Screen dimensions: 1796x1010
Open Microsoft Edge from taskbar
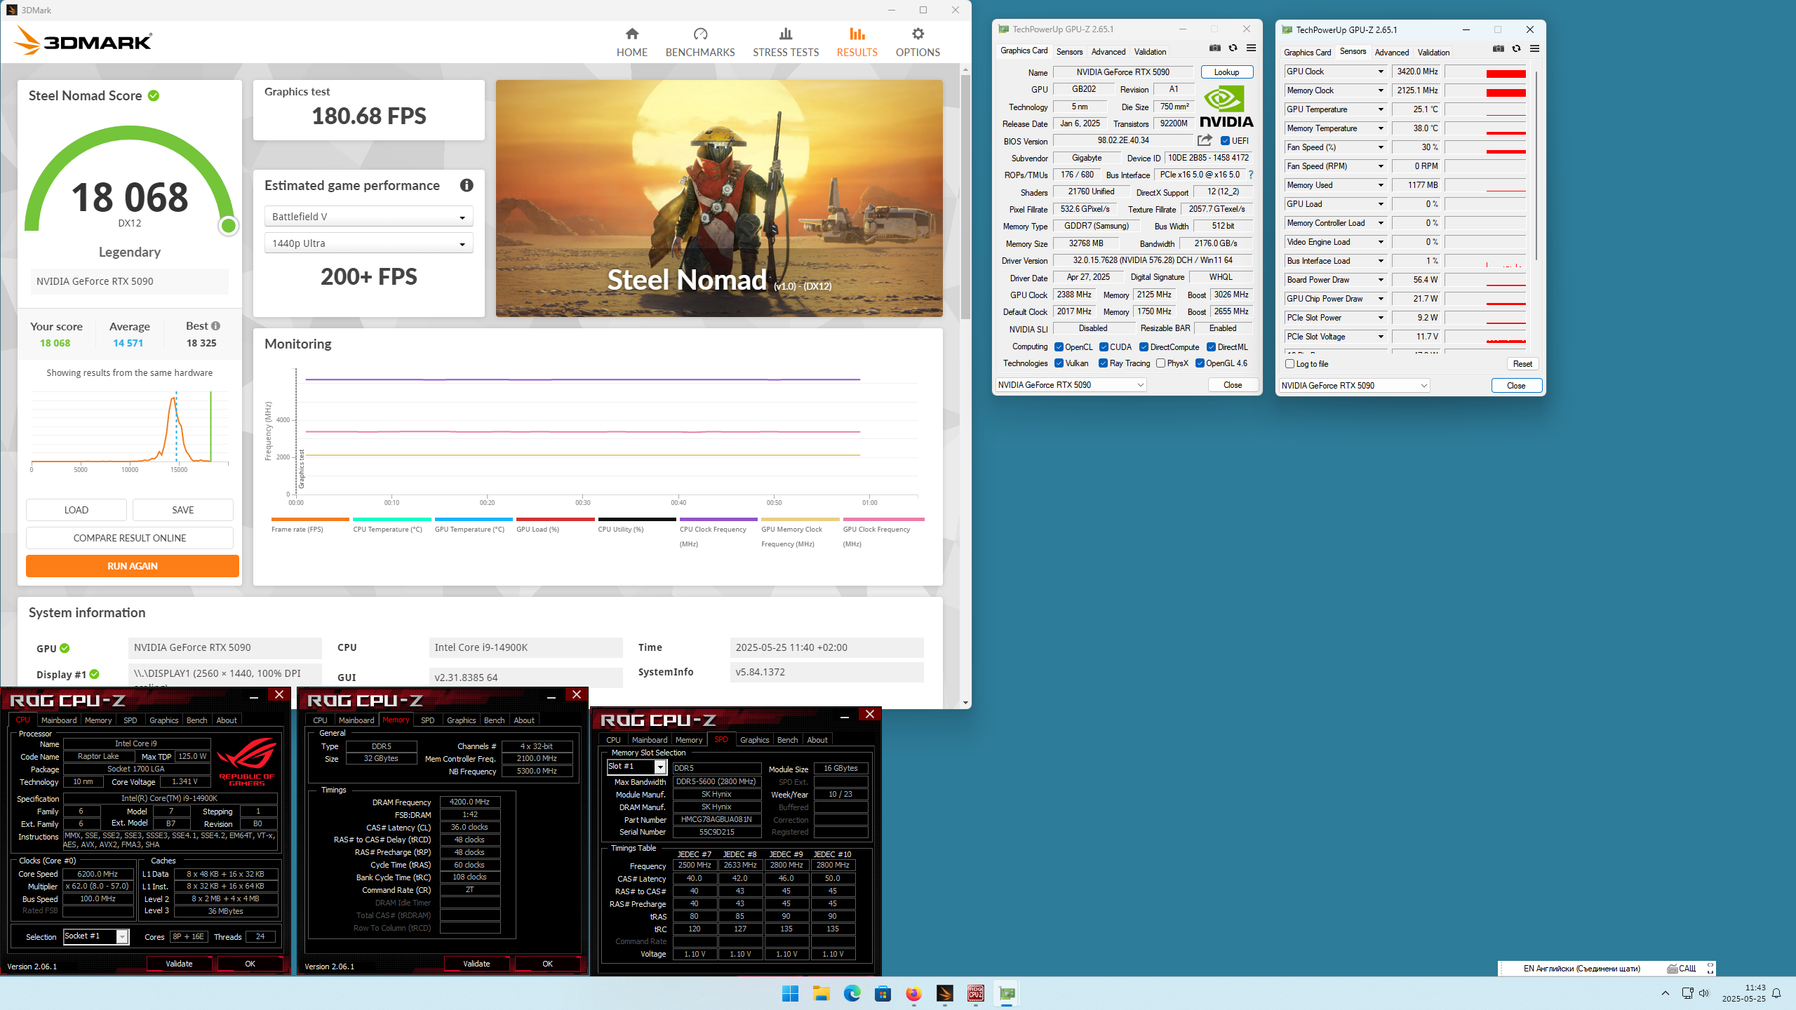click(x=852, y=993)
